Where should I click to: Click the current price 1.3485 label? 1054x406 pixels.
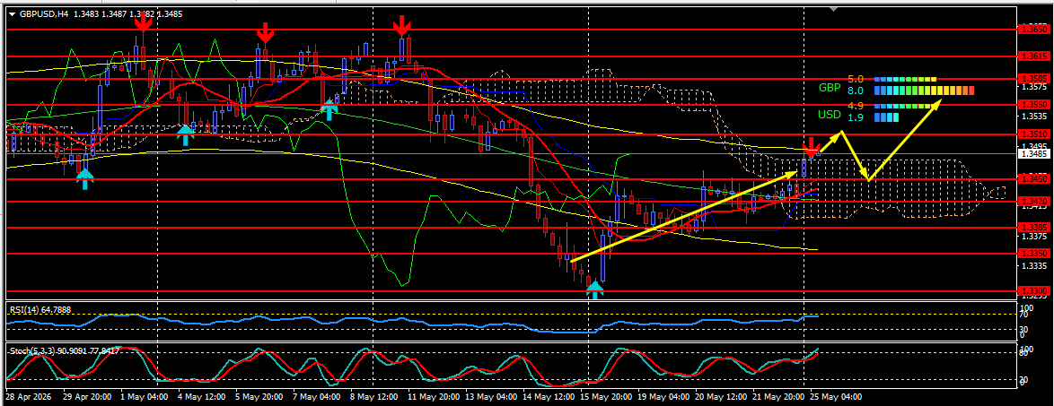pos(1034,153)
